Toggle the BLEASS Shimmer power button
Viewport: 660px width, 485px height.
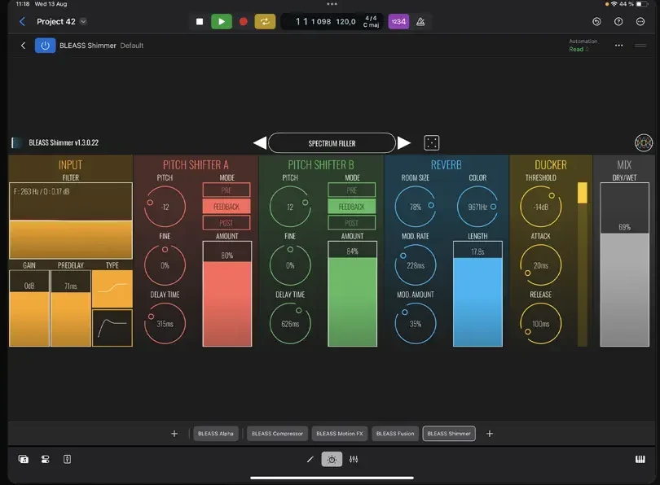(x=45, y=46)
